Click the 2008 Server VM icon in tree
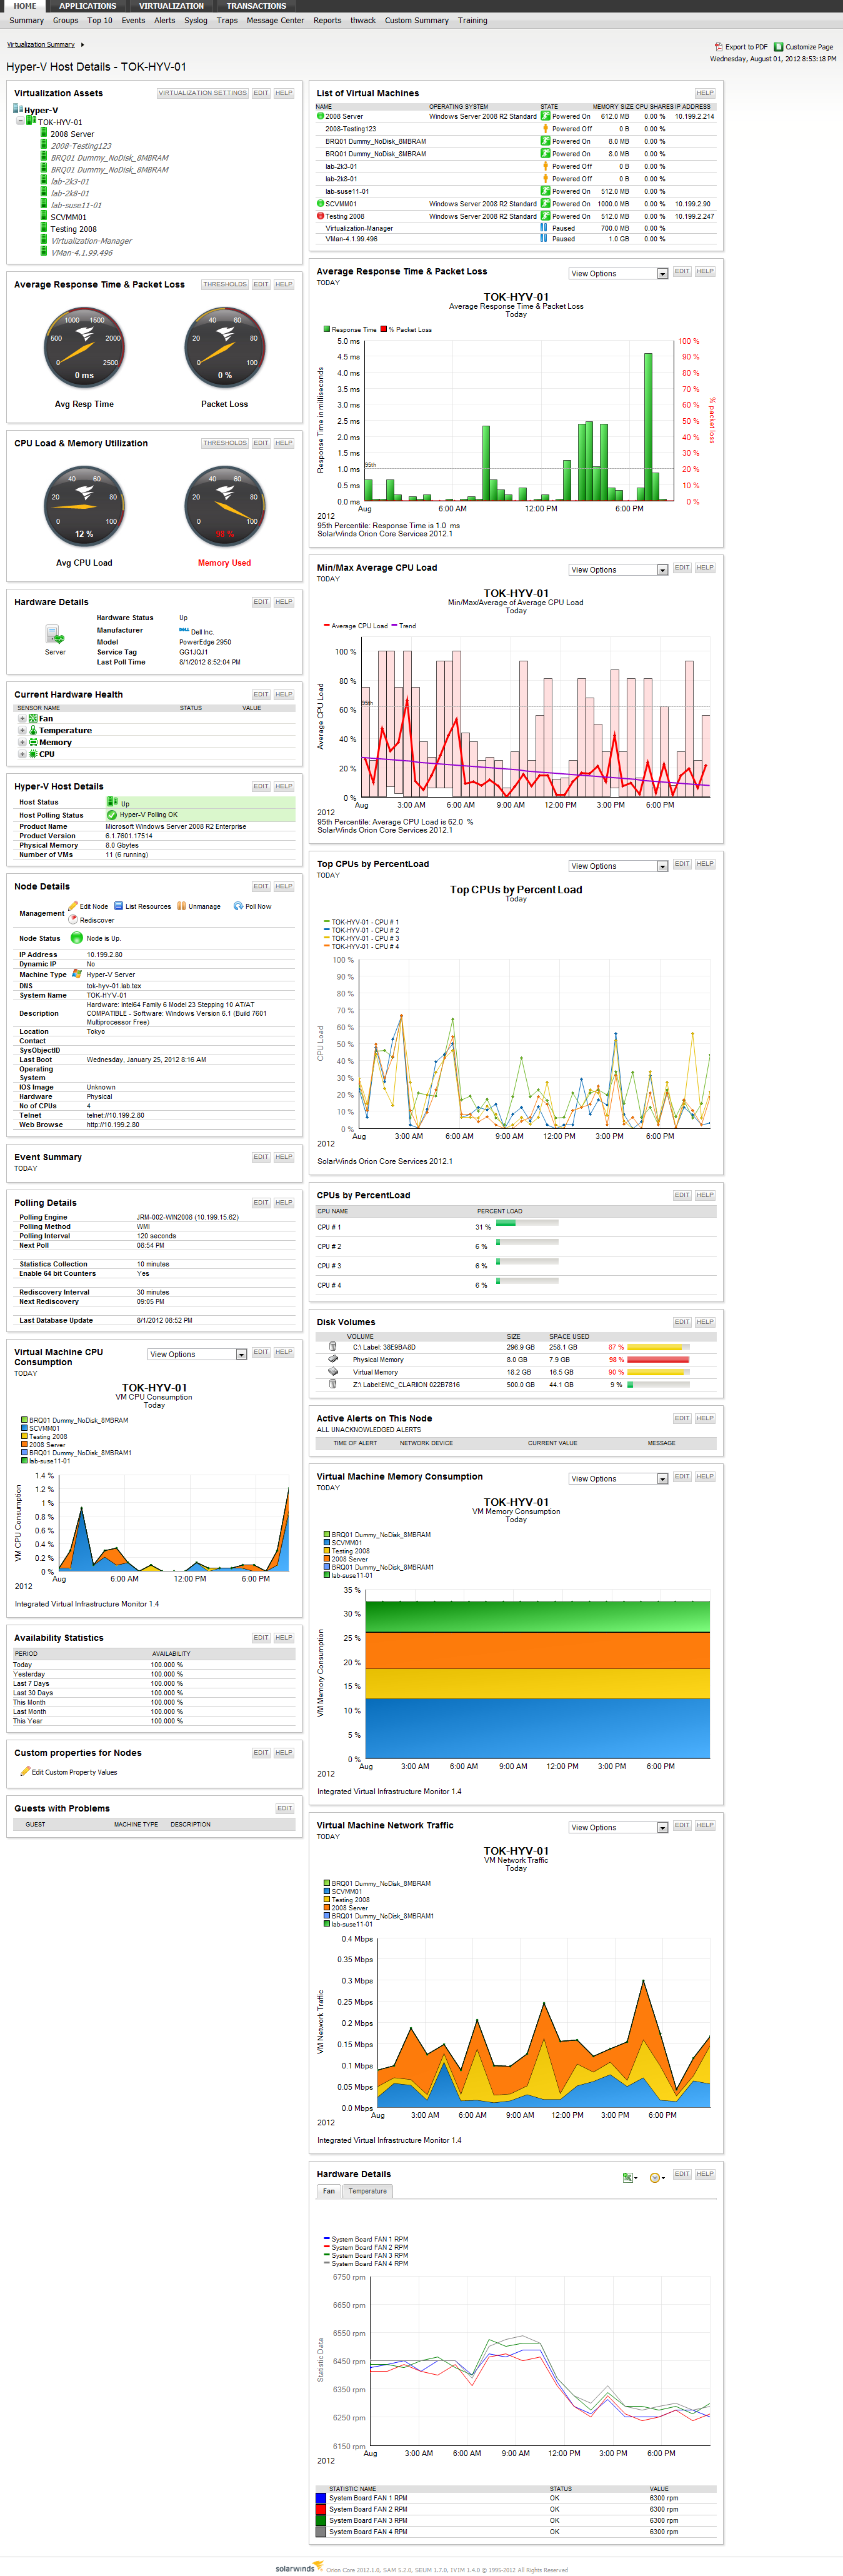This screenshot has height=2576, width=843. (44, 133)
